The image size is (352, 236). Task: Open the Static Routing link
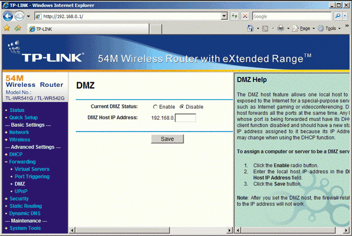point(26,206)
